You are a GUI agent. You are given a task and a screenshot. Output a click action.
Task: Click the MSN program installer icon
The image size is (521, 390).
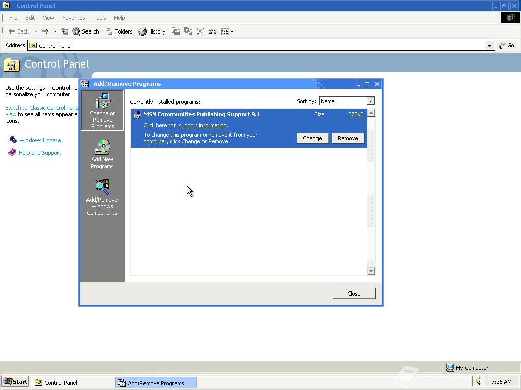coord(137,115)
